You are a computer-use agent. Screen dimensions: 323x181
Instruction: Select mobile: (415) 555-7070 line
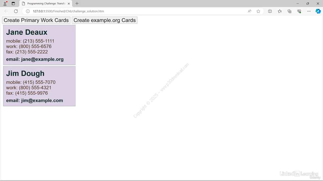click(31, 82)
